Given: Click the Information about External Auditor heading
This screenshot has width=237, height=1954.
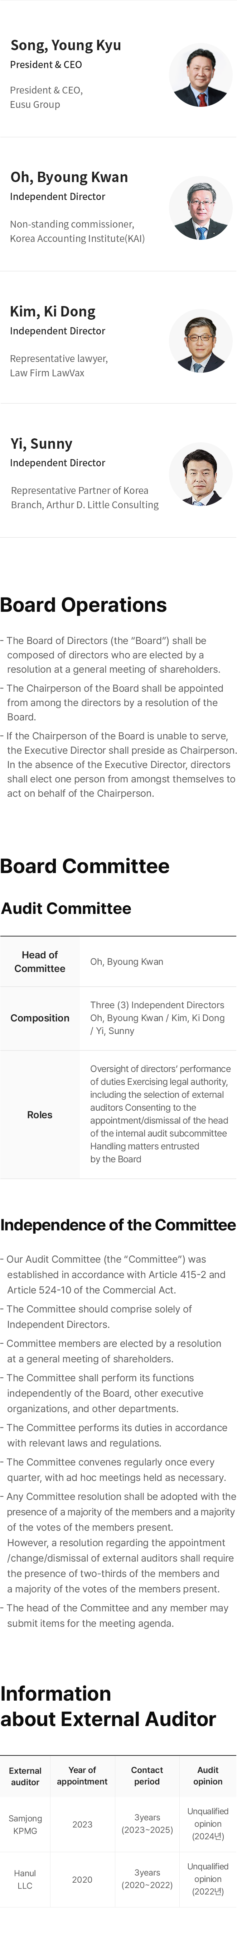Looking at the screenshot, I should [x=108, y=1707].
